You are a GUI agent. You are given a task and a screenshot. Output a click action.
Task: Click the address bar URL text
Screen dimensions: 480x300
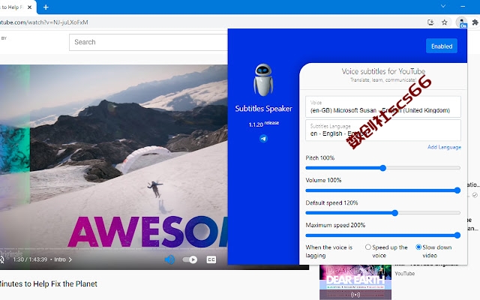click(44, 22)
